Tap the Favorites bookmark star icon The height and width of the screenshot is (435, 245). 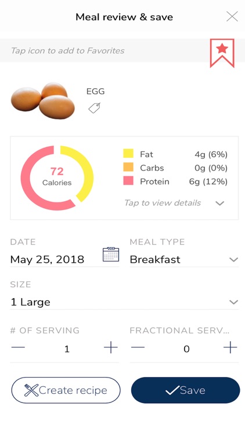point(222,53)
